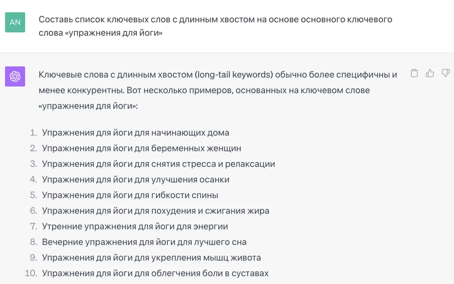
Task: Give the response a thumbs down
Action: coord(445,73)
